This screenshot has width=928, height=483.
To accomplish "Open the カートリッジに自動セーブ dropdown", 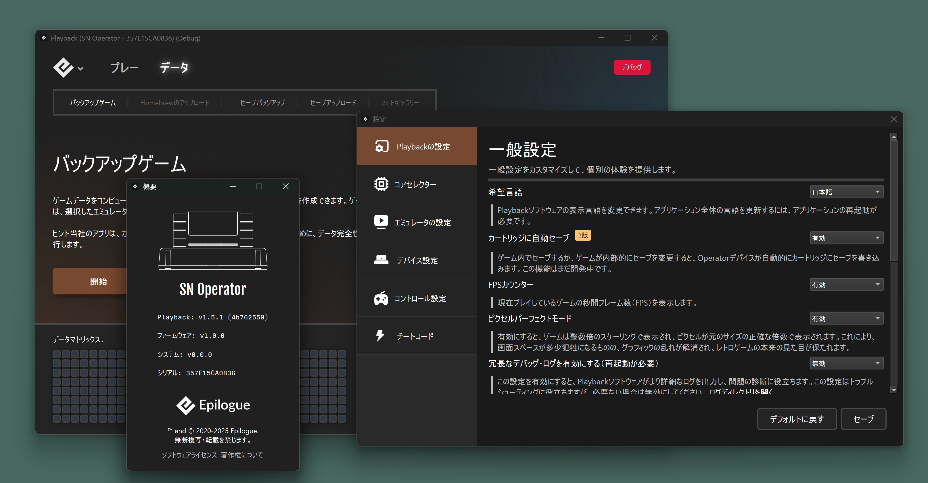I will click(x=846, y=238).
